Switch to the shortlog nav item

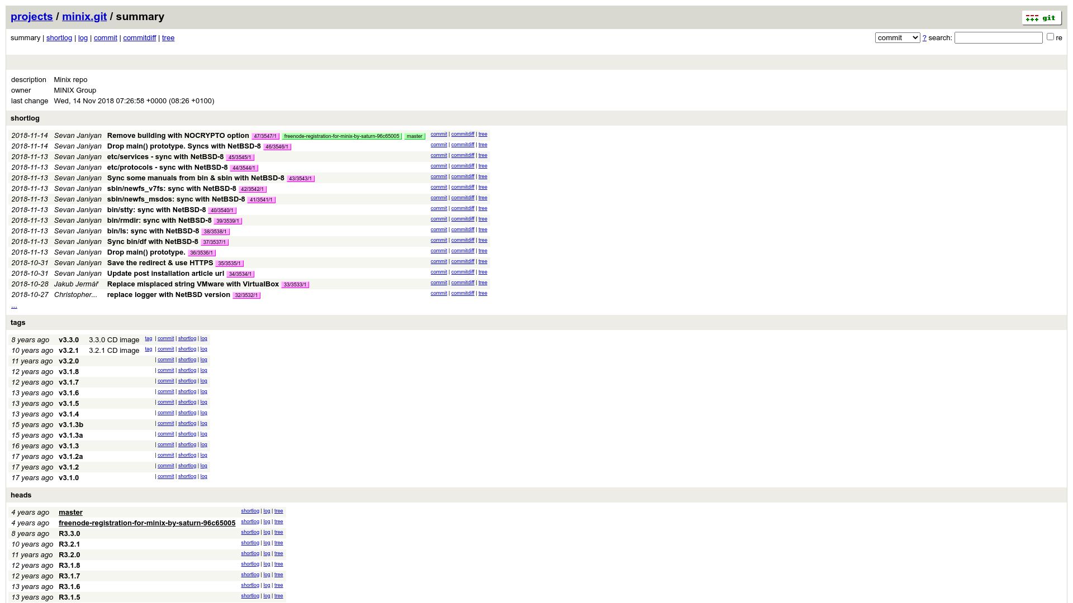59,38
